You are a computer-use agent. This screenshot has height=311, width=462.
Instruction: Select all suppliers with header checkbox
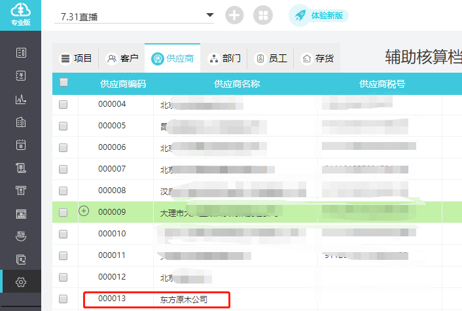click(x=63, y=82)
